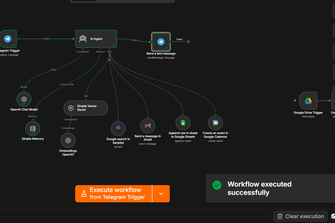The height and width of the screenshot is (223, 335).
Task: Click the green success checkmark icon
Action: click(217, 185)
